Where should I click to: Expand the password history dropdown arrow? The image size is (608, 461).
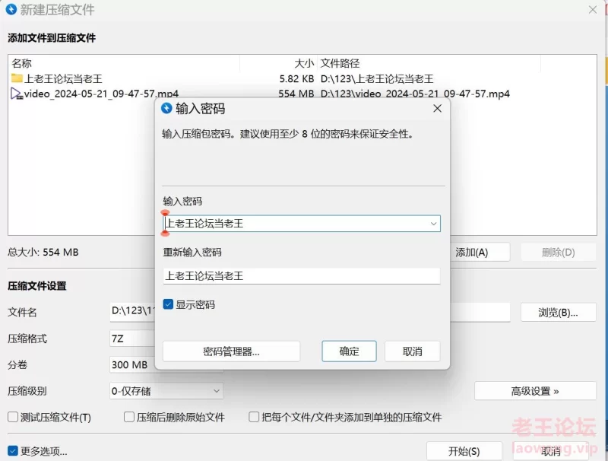click(x=433, y=224)
